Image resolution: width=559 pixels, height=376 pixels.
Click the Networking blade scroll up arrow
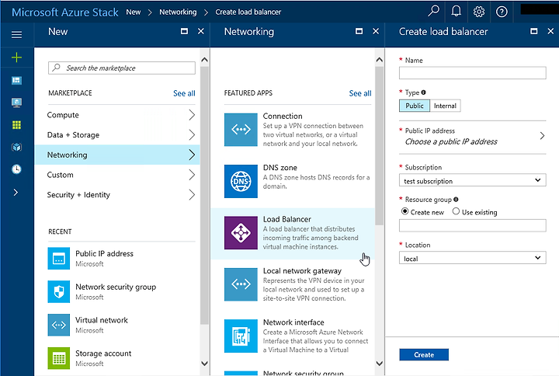point(380,60)
